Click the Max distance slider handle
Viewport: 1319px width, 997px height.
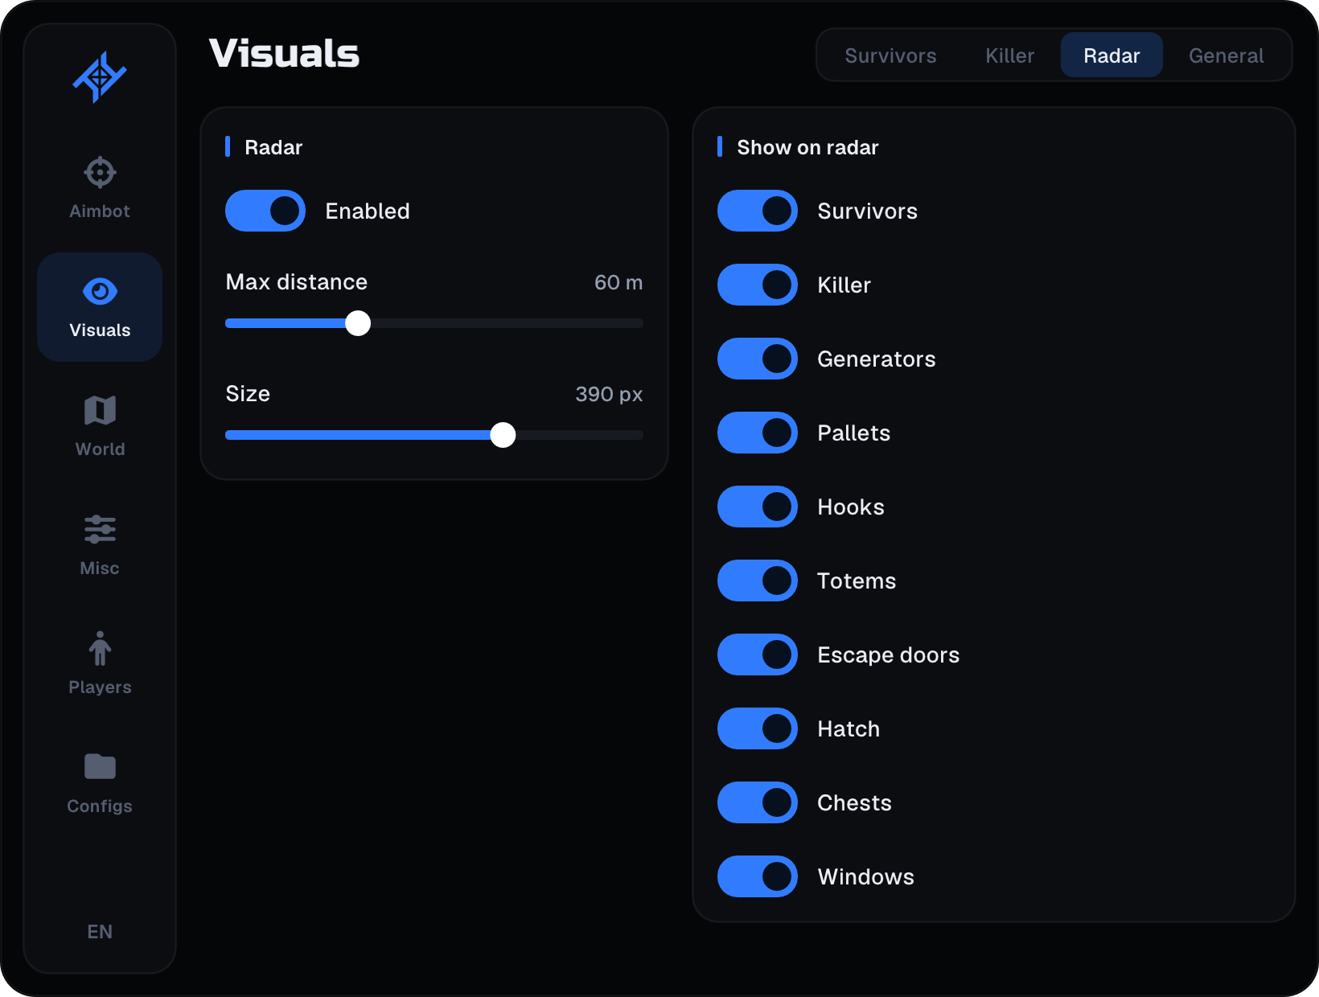(358, 323)
